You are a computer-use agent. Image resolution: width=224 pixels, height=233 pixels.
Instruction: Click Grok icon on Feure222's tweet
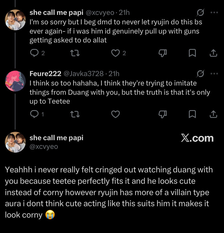(200, 74)
